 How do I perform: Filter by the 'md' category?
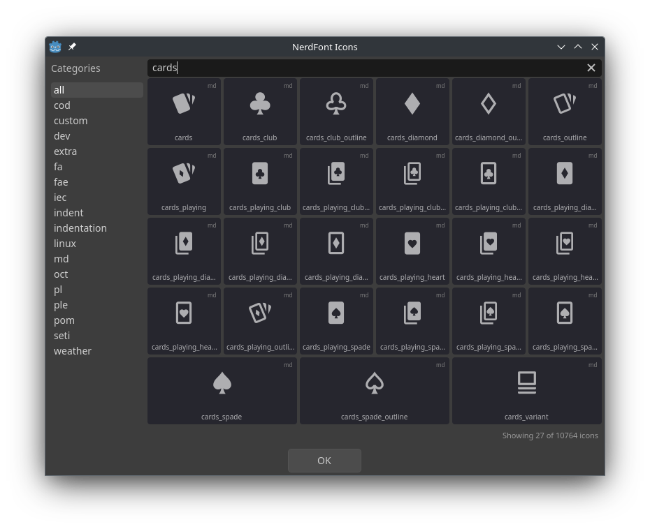[x=97, y=259]
